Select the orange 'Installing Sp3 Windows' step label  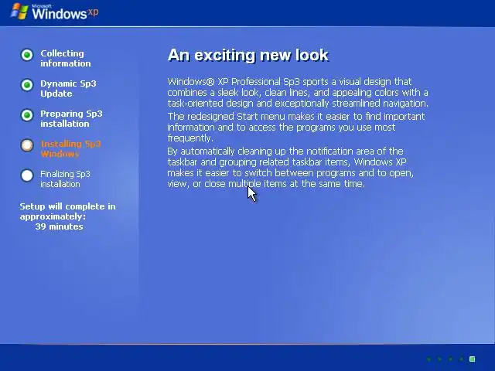pyautogui.click(x=70, y=148)
